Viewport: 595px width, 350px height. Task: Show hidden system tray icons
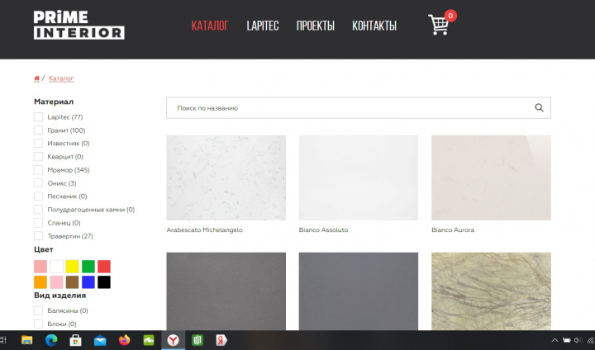[x=555, y=340]
